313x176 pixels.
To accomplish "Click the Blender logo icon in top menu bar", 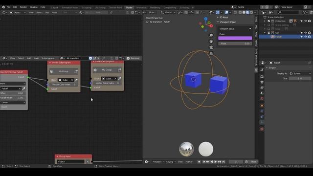I will tap(3, 7).
